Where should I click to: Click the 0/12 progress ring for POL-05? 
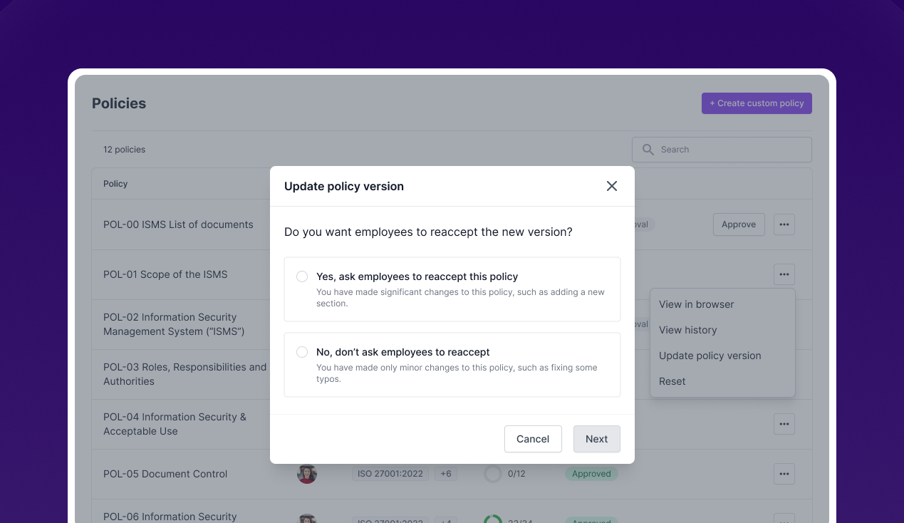[x=493, y=474]
